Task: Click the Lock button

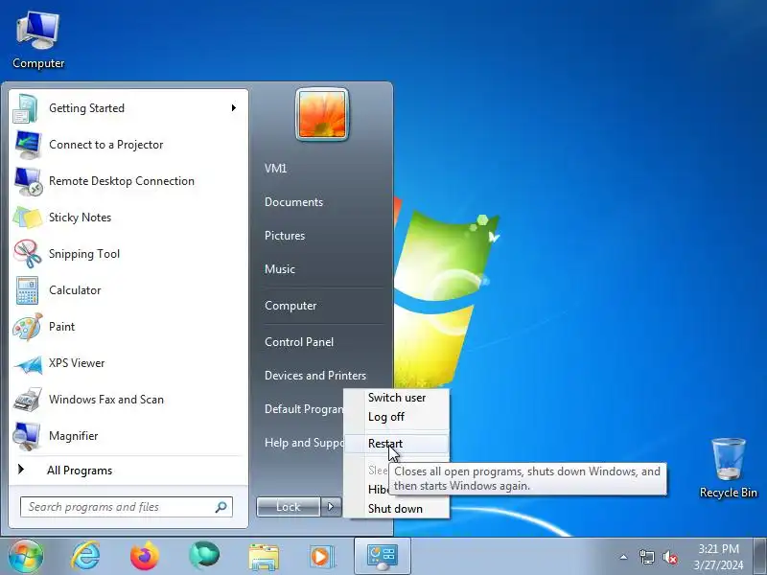Action: click(x=289, y=507)
